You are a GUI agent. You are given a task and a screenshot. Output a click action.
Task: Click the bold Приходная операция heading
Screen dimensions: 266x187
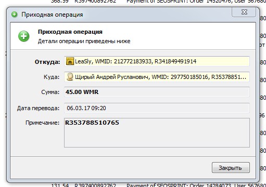[x=70, y=32]
